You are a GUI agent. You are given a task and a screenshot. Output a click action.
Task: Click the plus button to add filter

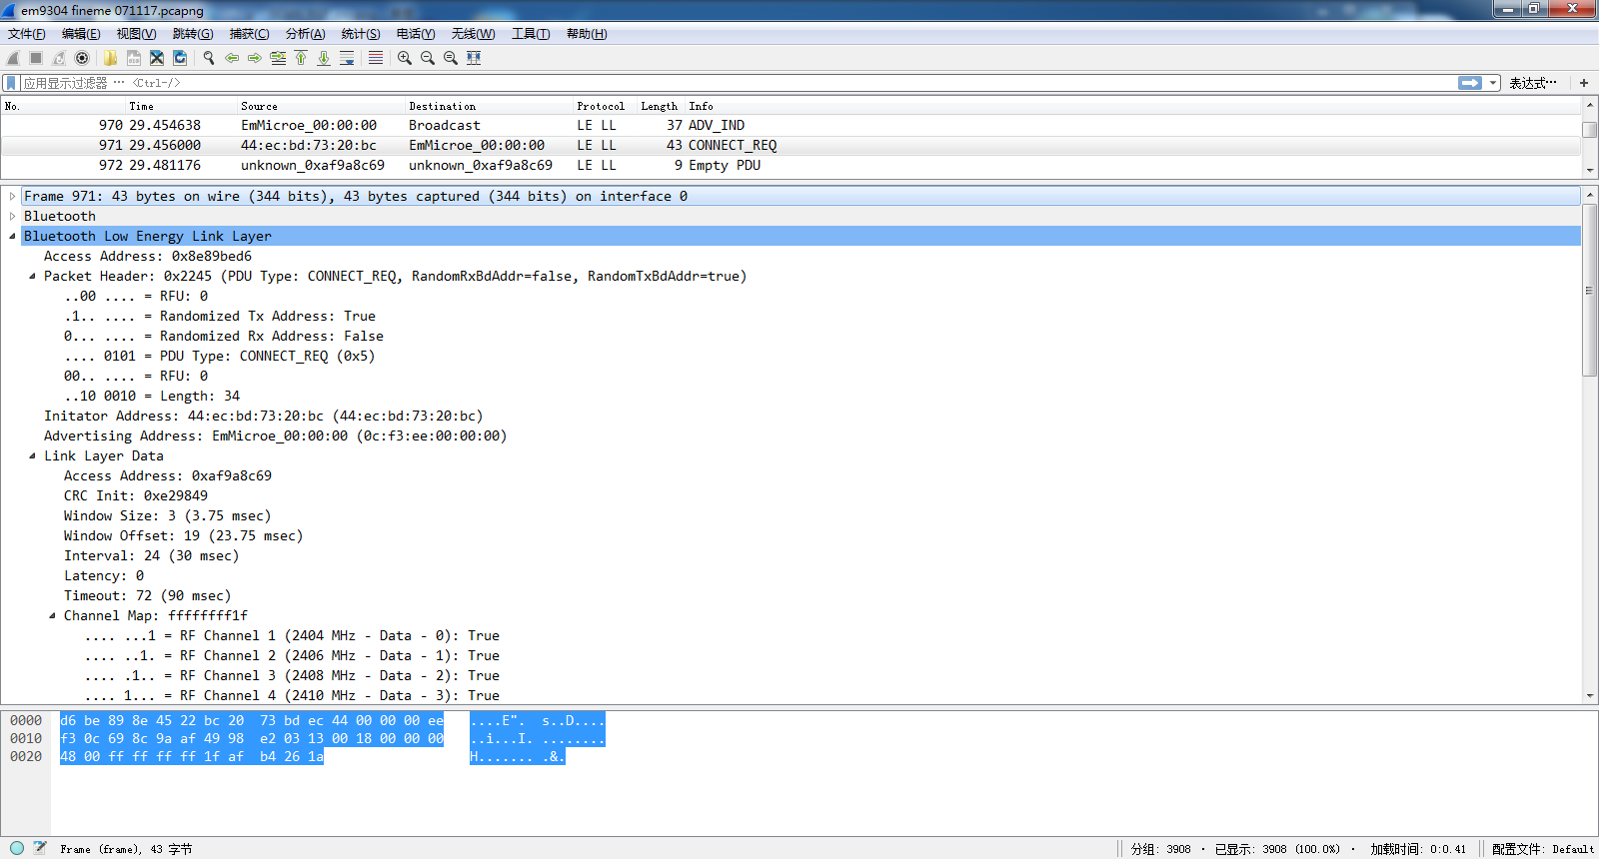point(1584,83)
